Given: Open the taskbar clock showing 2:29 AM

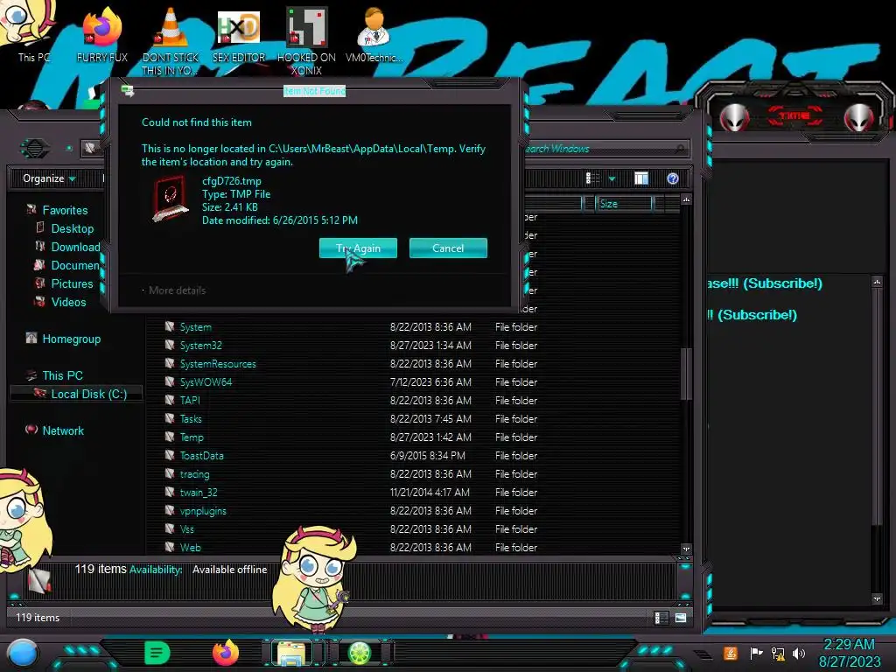Looking at the screenshot, I should click(850, 653).
